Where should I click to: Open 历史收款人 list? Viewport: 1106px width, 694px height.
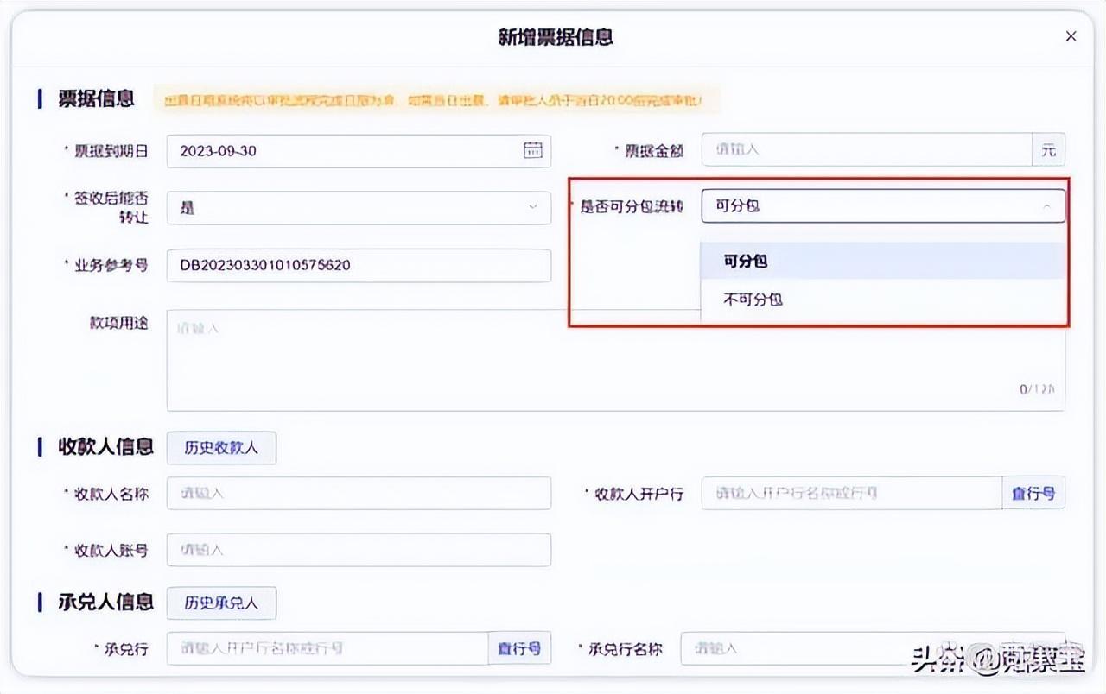click(221, 448)
